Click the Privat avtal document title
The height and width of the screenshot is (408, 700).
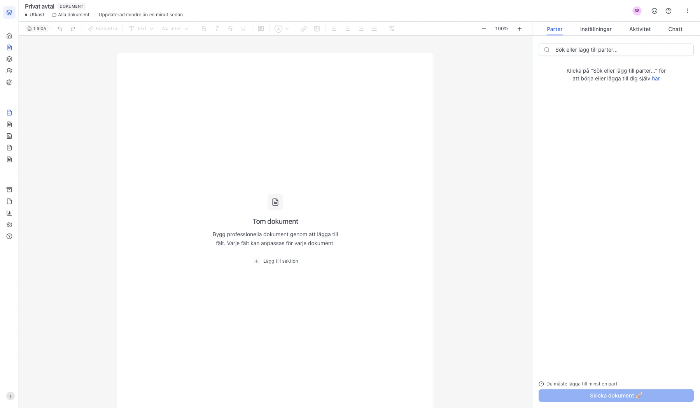[40, 7]
